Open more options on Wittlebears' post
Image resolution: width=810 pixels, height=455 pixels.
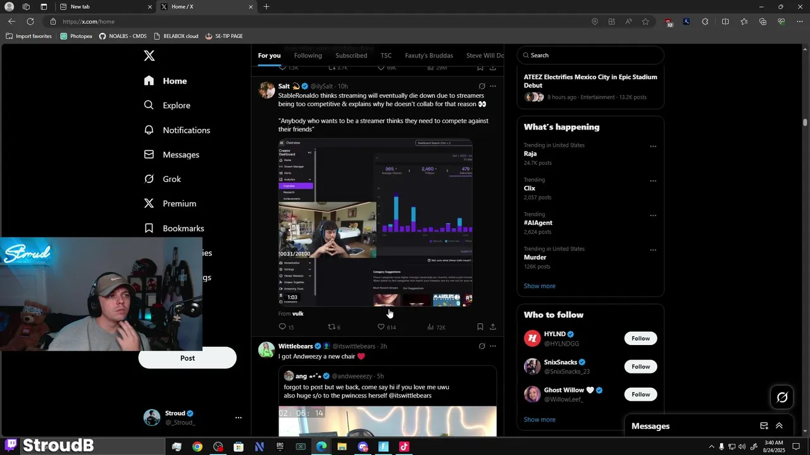tap(493, 346)
